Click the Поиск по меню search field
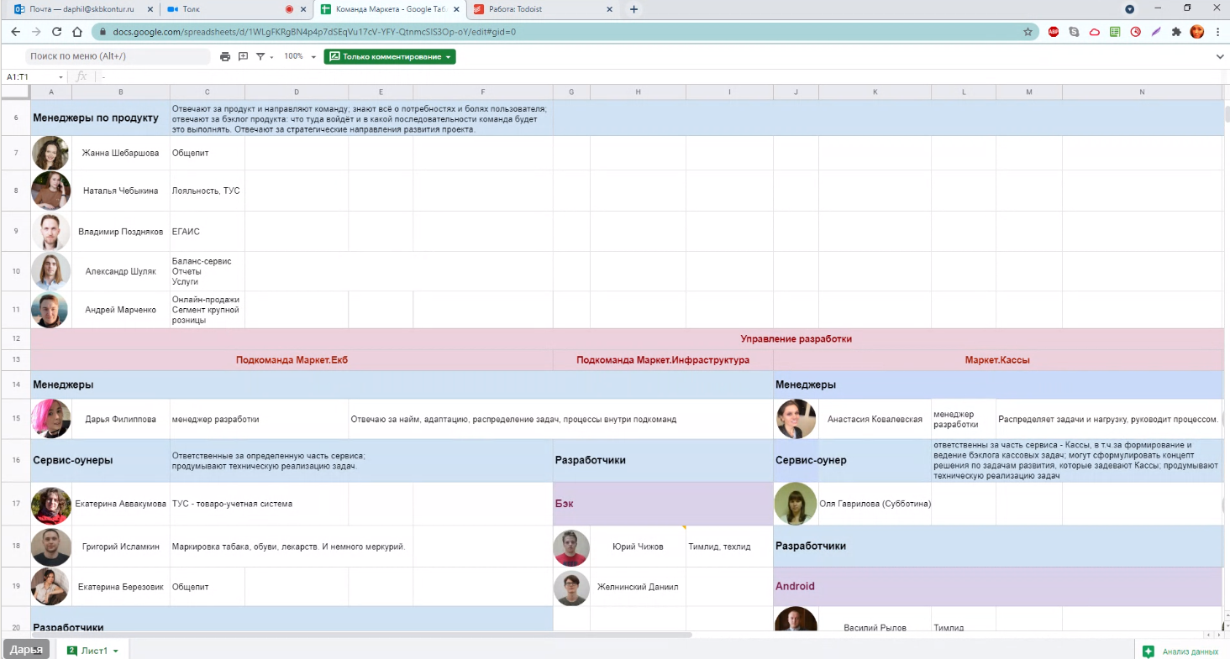 [x=118, y=56]
